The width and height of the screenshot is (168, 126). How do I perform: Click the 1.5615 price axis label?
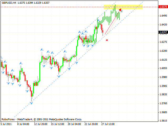tap(163, 121)
